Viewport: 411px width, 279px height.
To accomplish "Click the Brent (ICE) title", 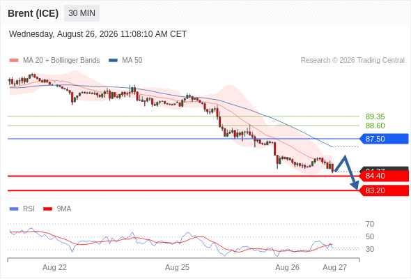I will coord(33,13).
